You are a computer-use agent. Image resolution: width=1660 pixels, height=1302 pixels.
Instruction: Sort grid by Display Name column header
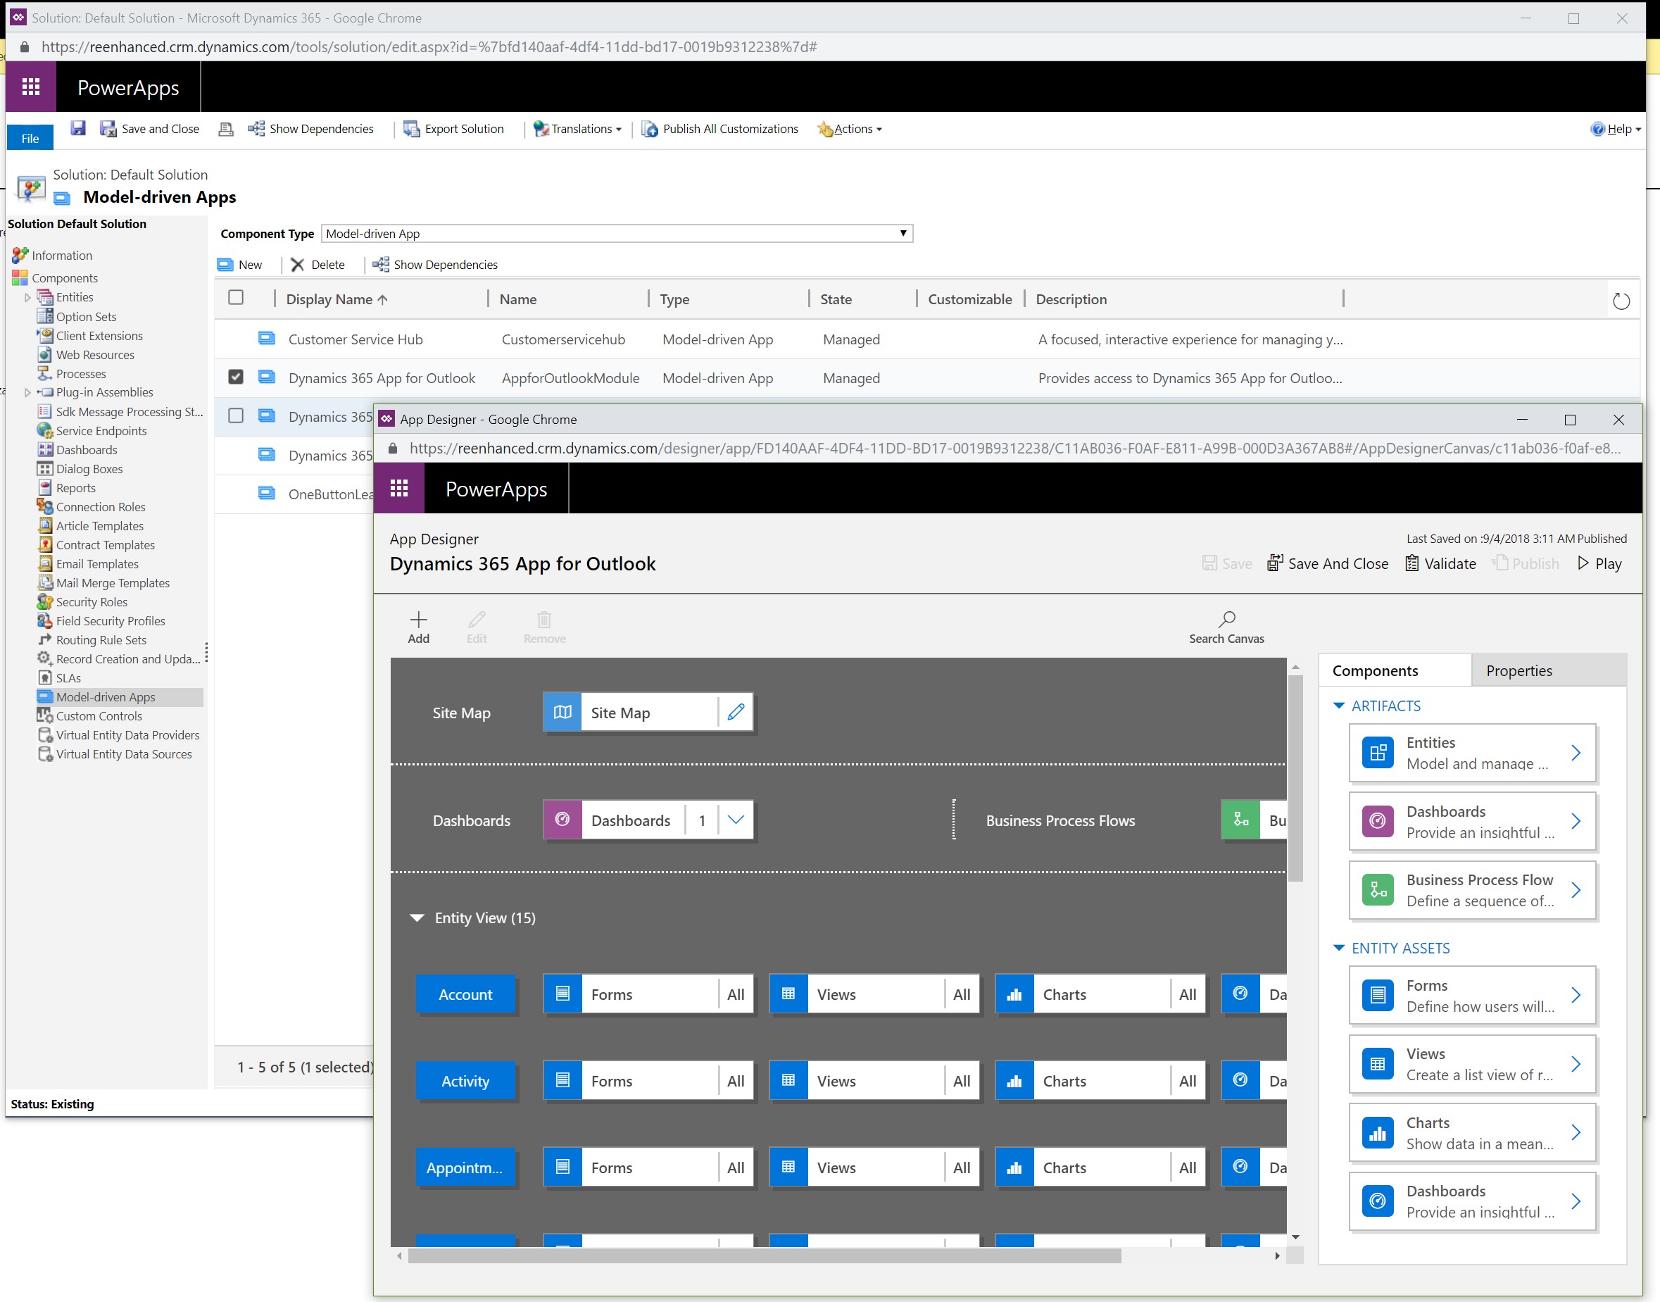[337, 299]
